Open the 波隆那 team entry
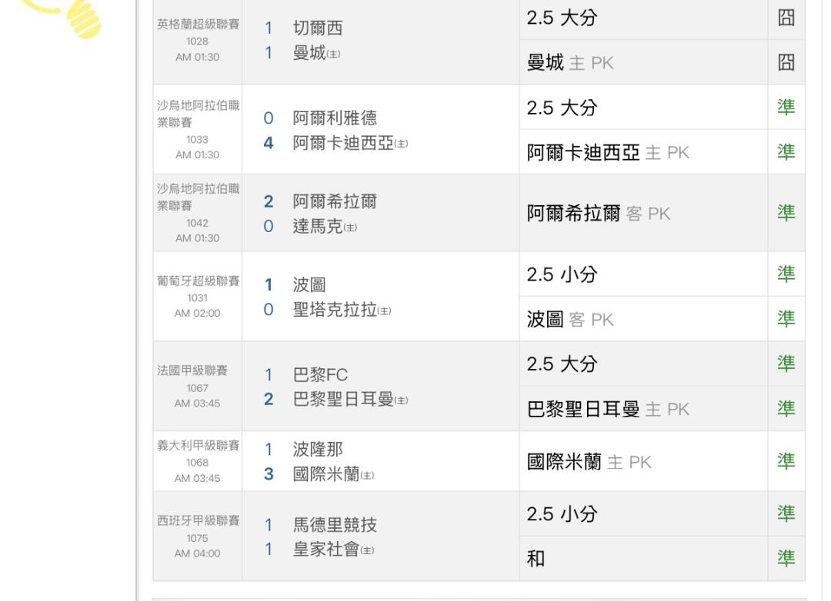The height and width of the screenshot is (601, 831). (317, 450)
